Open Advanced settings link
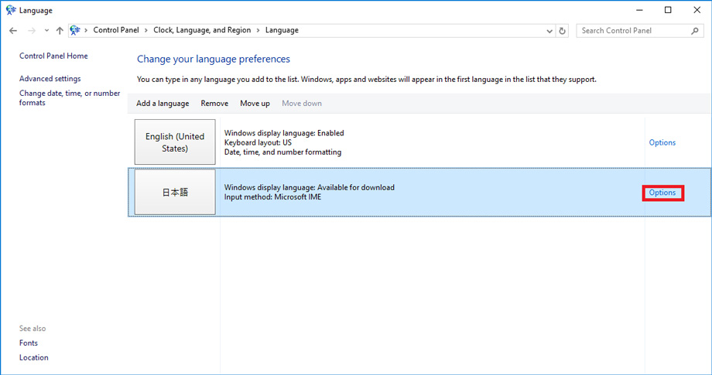 click(x=50, y=79)
